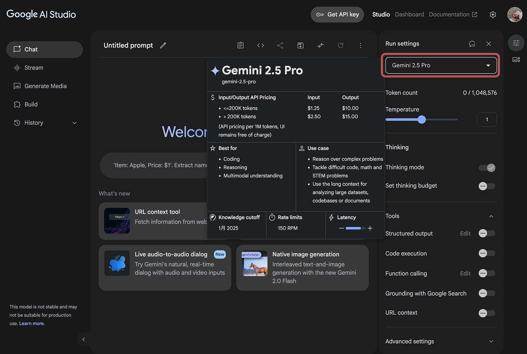Click the Latency indicator bar
The height and width of the screenshot is (354, 527).
355,228
